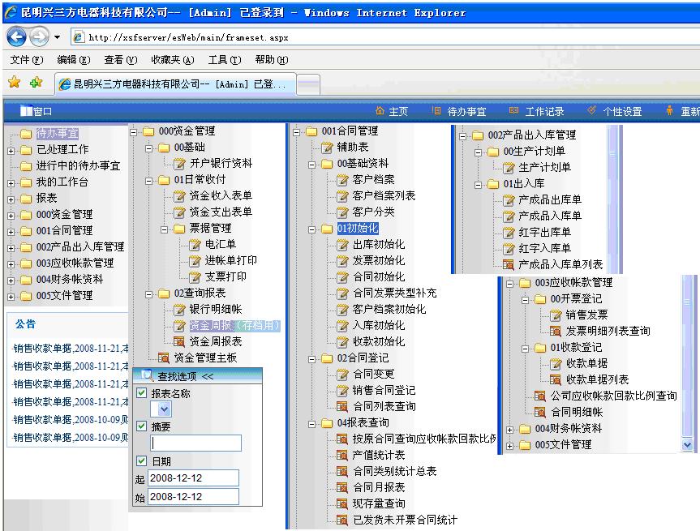Click the 待办事宜 toolbar icon
This screenshot has width=700, height=531.
click(436, 111)
